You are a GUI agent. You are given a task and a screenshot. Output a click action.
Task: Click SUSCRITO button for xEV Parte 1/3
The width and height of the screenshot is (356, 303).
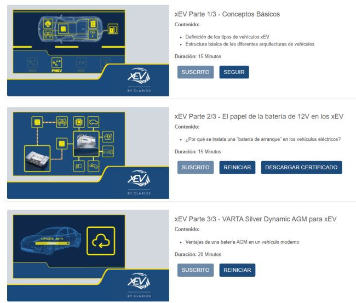[196, 72]
